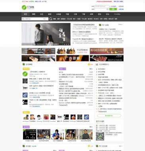This screenshot has height=151, width=145.
Task: Open the 新手入门歌曲吉他谱推荐 headline link
Action: coord(81,32)
